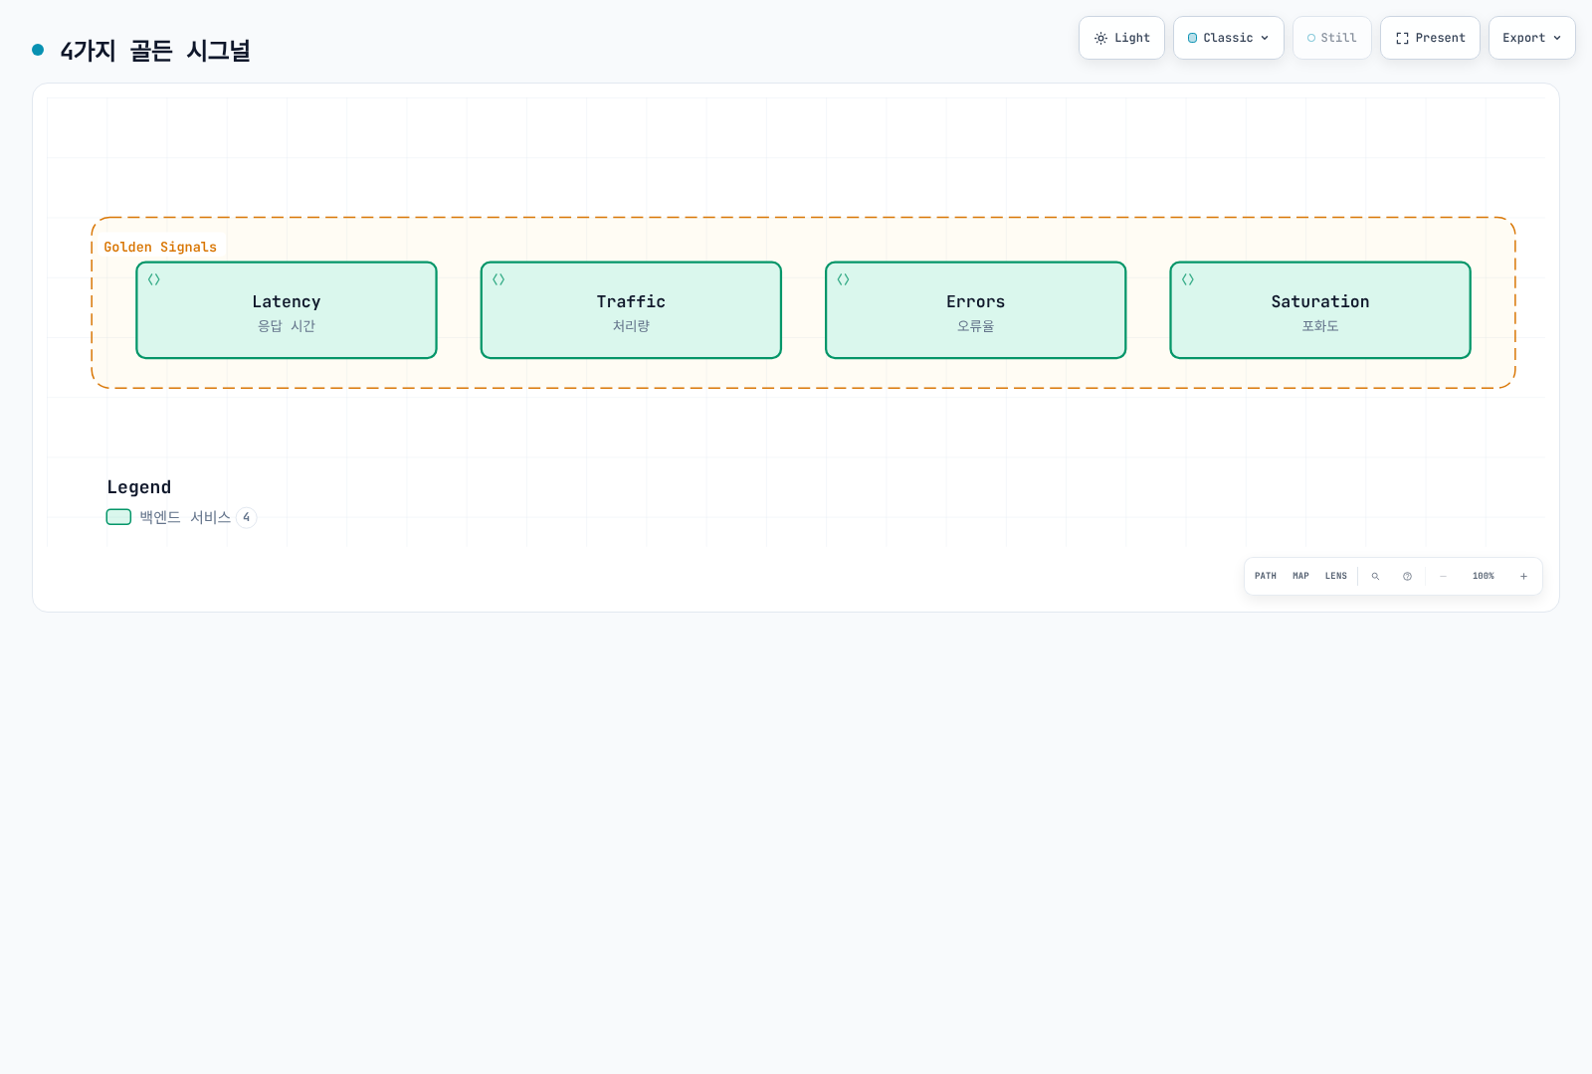Click the 4가지 골든 시그널 title
Screen dimensions: 1592x1074
155,51
